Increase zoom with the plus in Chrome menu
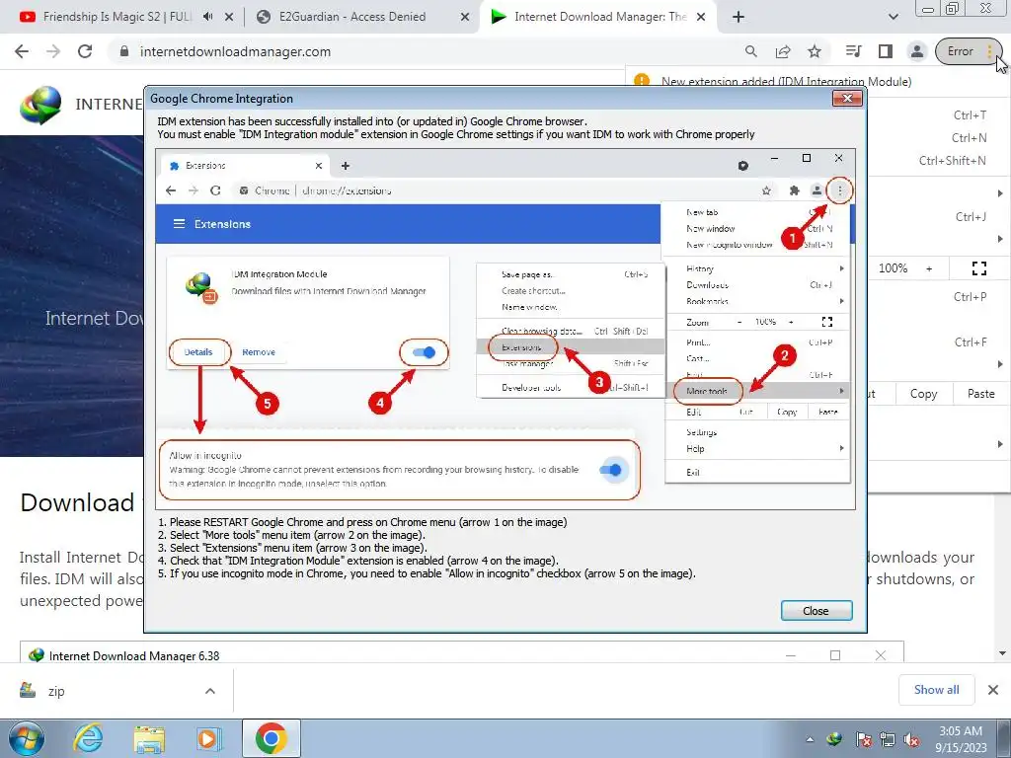This screenshot has width=1011, height=758. (x=929, y=268)
